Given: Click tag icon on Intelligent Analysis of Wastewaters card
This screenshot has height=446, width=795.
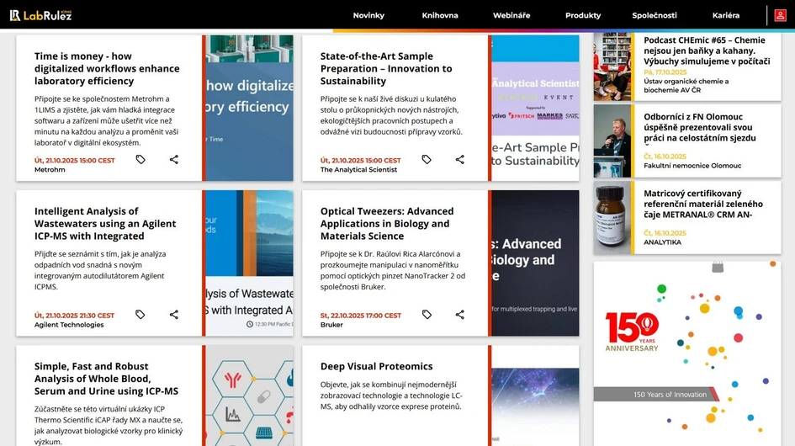Looking at the screenshot, I should tap(140, 315).
